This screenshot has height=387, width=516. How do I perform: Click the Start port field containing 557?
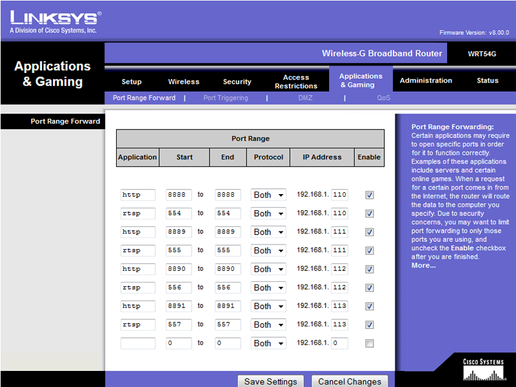(179, 324)
